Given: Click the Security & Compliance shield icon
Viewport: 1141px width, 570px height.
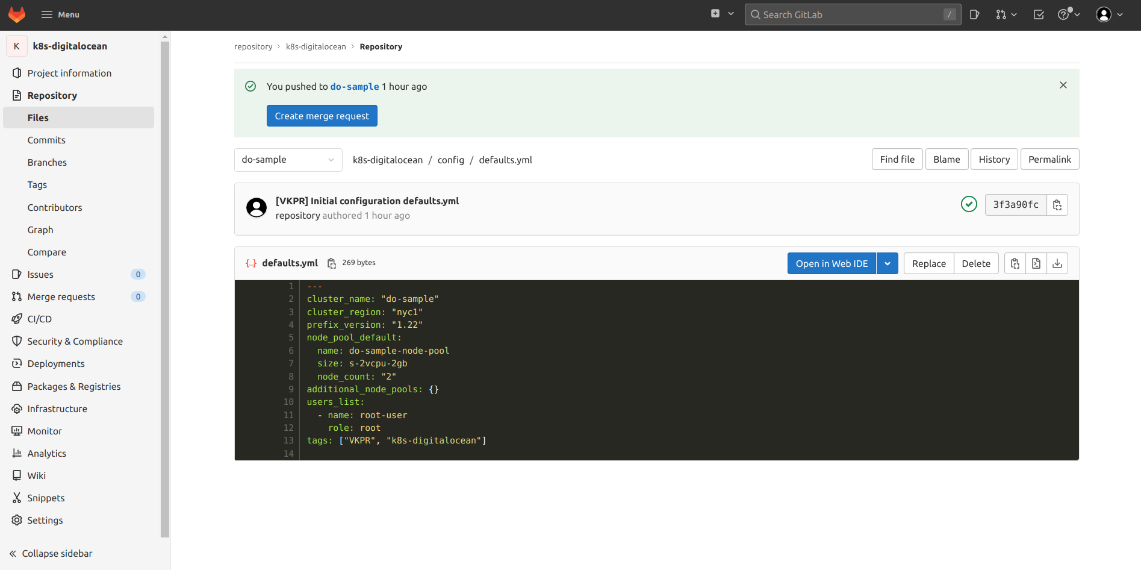Looking at the screenshot, I should tap(17, 341).
